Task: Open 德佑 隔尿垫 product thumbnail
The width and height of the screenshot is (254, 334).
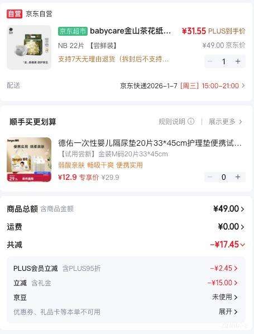Action: pyautogui.click(x=29, y=160)
